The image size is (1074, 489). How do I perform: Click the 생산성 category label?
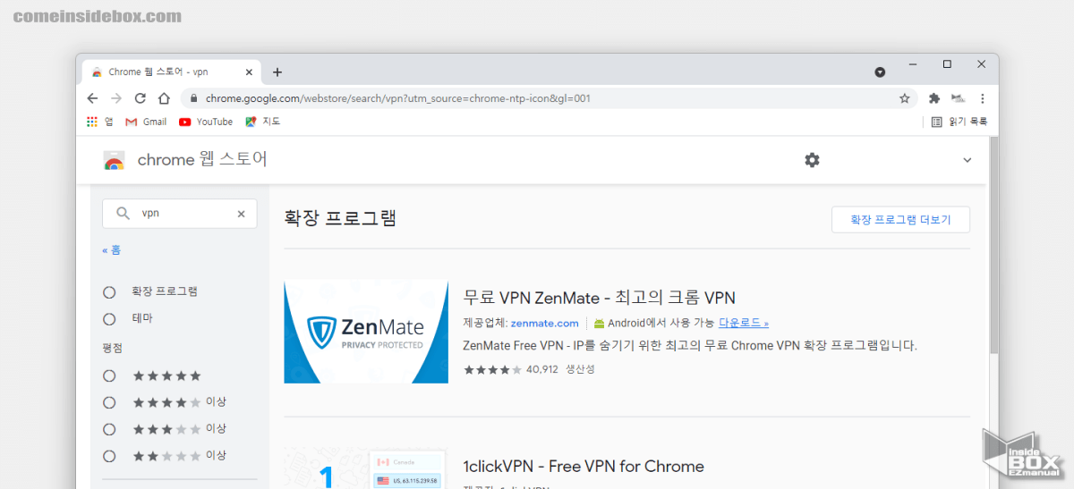(x=580, y=369)
